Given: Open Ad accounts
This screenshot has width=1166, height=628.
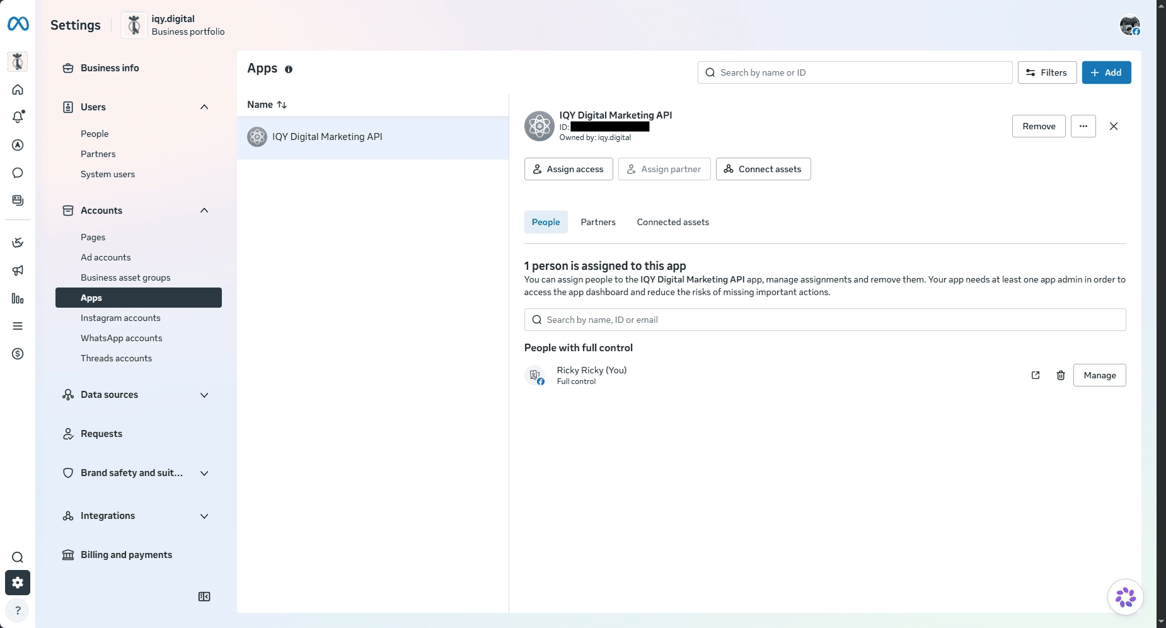Looking at the screenshot, I should click(x=106, y=257).
